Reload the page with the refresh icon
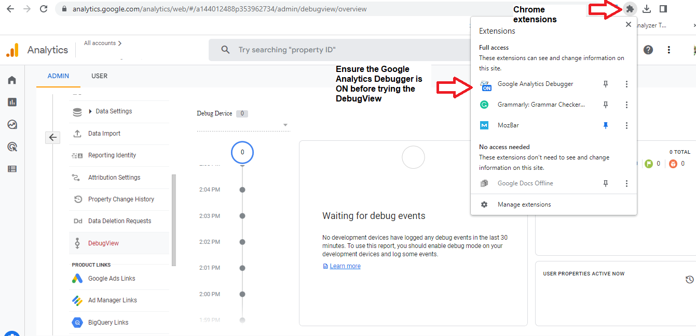Screen dimensions: 696x336 pyautogui.click(x=44, y=9)
